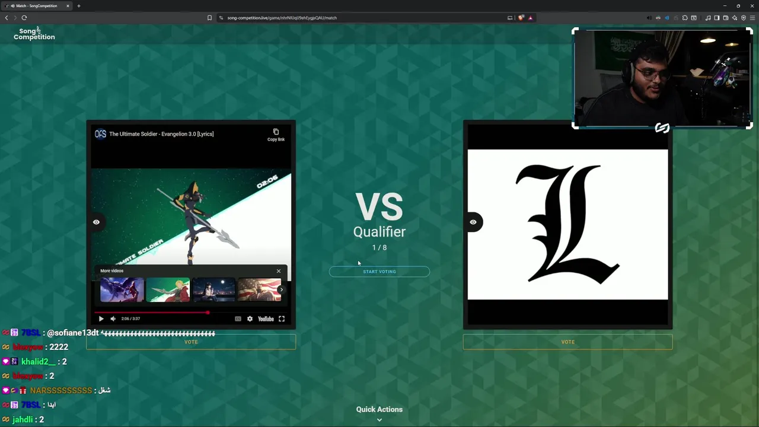Open the night moon suggested video
The height and width of the screenshot is (427, 759).
(x=213, y=290)
